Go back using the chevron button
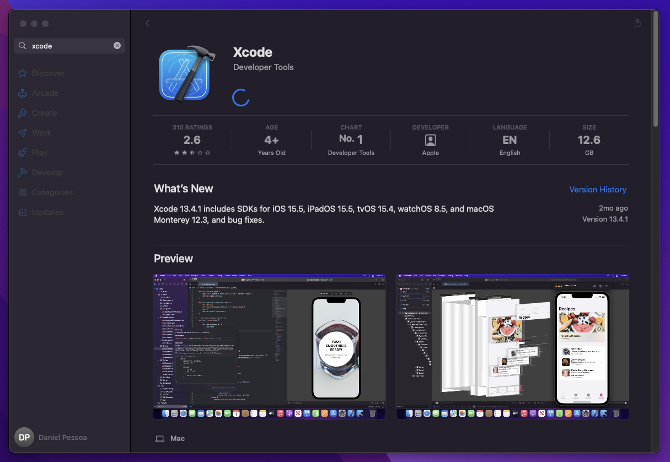The width and height of the screenshot is (670, 462). pyautogui.click(x=147, y=23)
